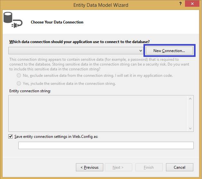Close the Entity Data Model Wizard
The width and height of the screenshot is (202, 179).
point(192,4)
